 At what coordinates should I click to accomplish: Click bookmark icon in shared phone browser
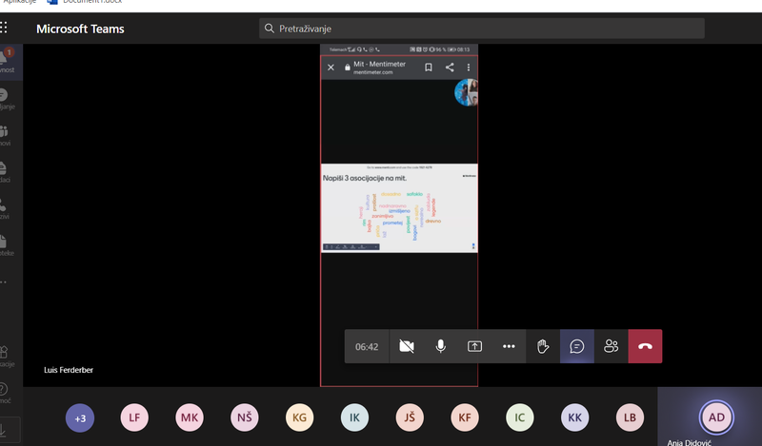click(x=428, y=68)
